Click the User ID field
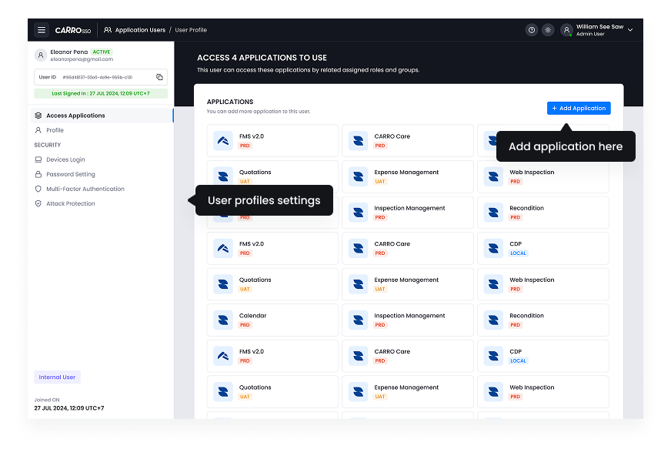Image resolution: width=671 pixels, height=456 pixels. [x=92, y=77]
